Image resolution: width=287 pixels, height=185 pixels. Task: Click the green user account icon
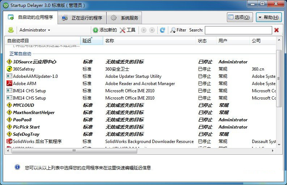pyautogui.click(x=11, y=30)
